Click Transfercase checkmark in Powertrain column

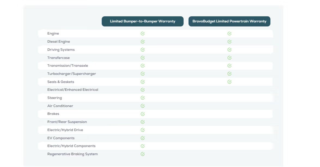[x=229, y=58]
